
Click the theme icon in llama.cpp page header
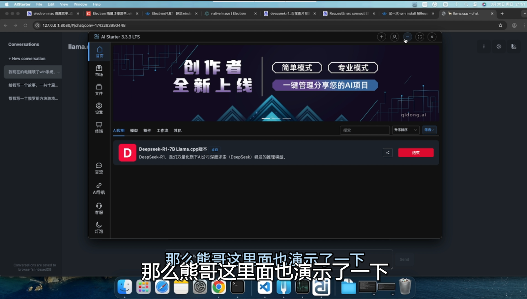point(513,46)
